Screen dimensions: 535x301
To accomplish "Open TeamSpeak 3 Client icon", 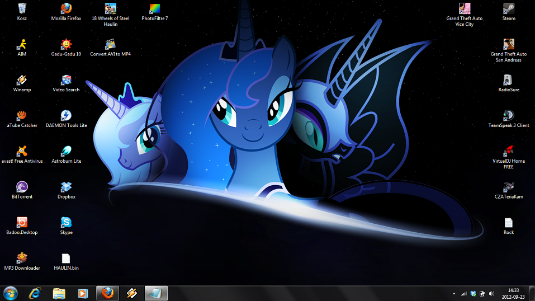I will coord(508,116).
